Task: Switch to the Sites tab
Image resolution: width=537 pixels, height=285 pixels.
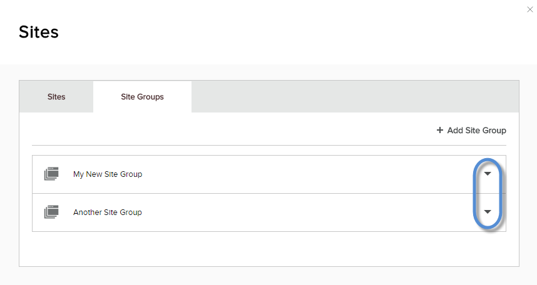Action: 56,97
